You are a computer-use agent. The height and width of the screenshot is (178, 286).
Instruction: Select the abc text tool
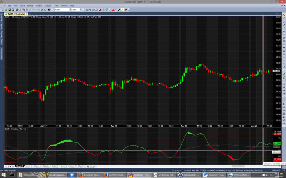[x=284, y=48]
